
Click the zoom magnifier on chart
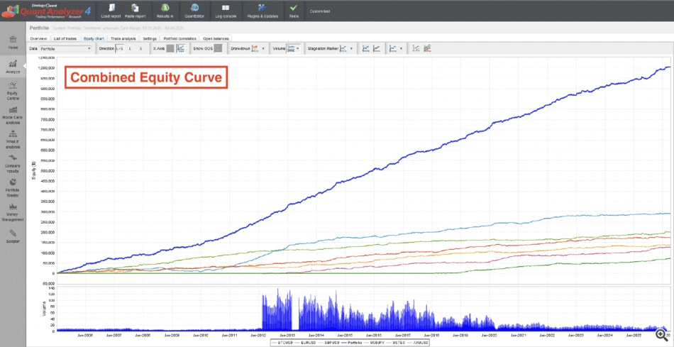click(x=661, y=334)
